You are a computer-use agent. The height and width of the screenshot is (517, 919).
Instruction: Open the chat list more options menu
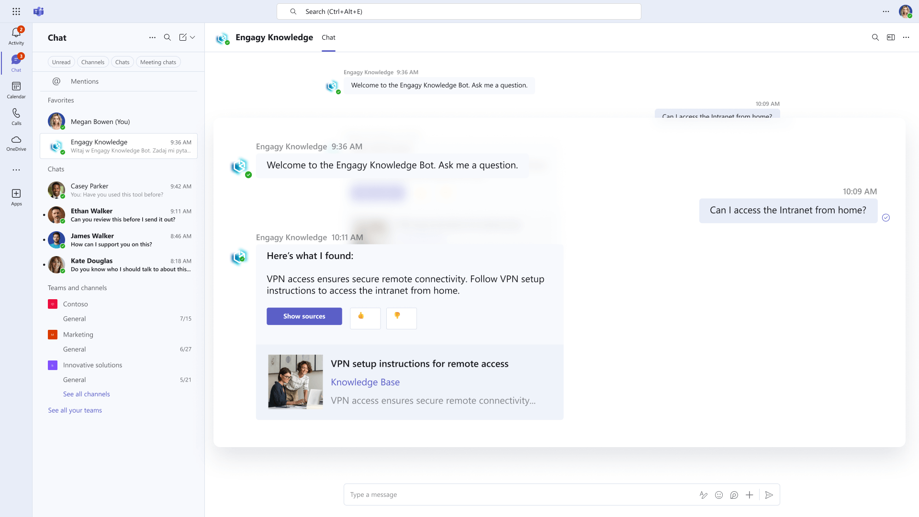[152, 37]
